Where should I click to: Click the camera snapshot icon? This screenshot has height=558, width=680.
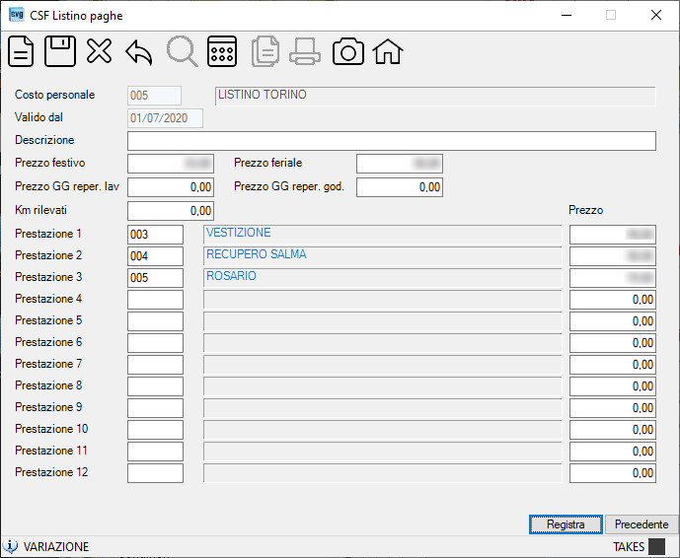pos(347,51)
